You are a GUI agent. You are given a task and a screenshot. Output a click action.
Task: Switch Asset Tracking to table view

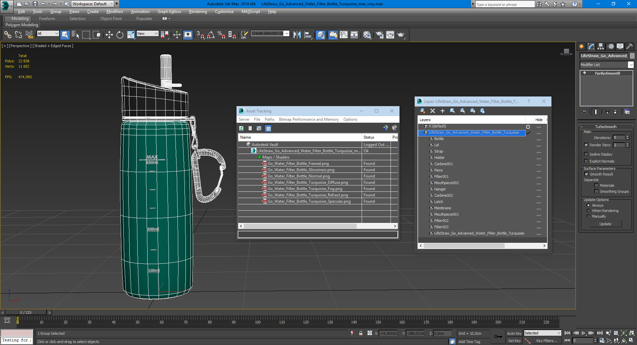pyautogui.click(x=268, y=128)
